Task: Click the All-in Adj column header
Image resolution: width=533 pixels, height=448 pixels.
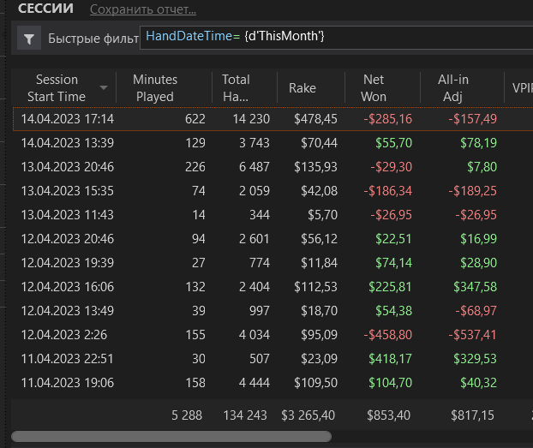Action: pos(453,88)
